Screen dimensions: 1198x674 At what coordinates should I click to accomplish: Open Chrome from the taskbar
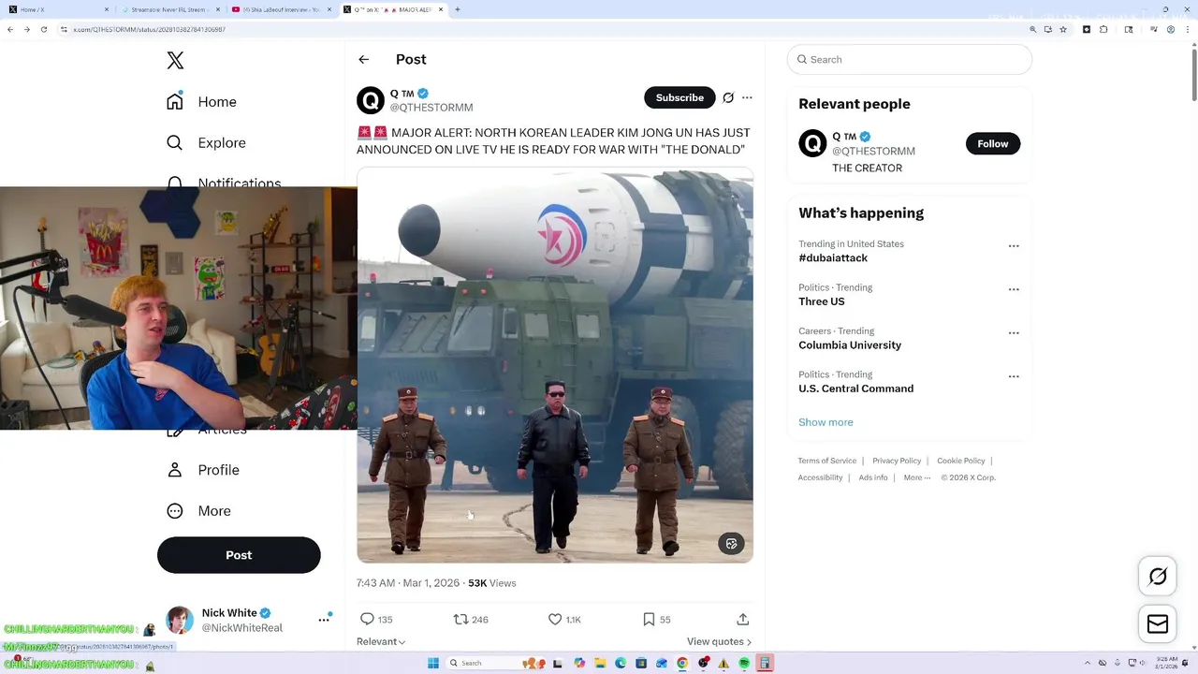click(x=682, y=664)
